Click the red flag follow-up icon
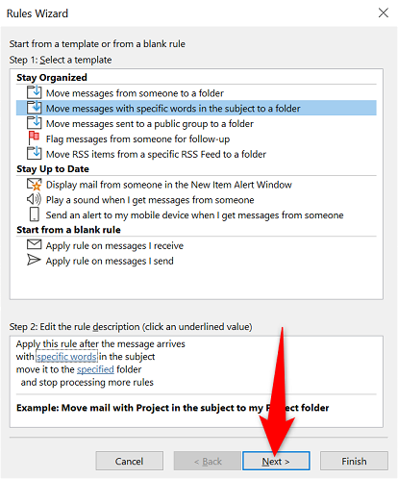Viewport: 398px width, 479px height. tap(34, 139)
